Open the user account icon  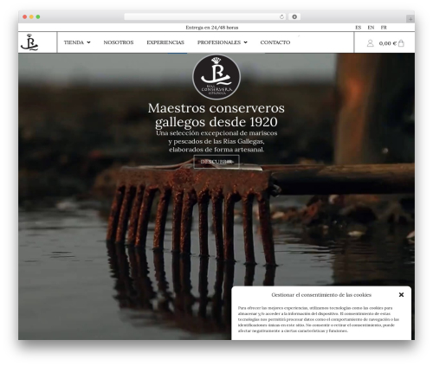pyautogui.click(x=370, y=43)
